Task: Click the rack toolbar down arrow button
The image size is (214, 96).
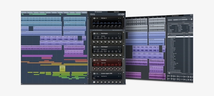Action: [x=121, y=14]
